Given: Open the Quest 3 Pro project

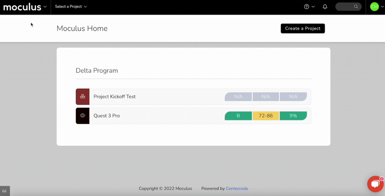Looking at the screenshot, I should coord(107,116).
